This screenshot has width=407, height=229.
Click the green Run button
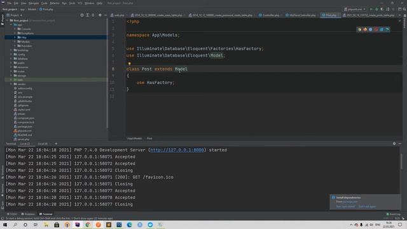(371, 9)
